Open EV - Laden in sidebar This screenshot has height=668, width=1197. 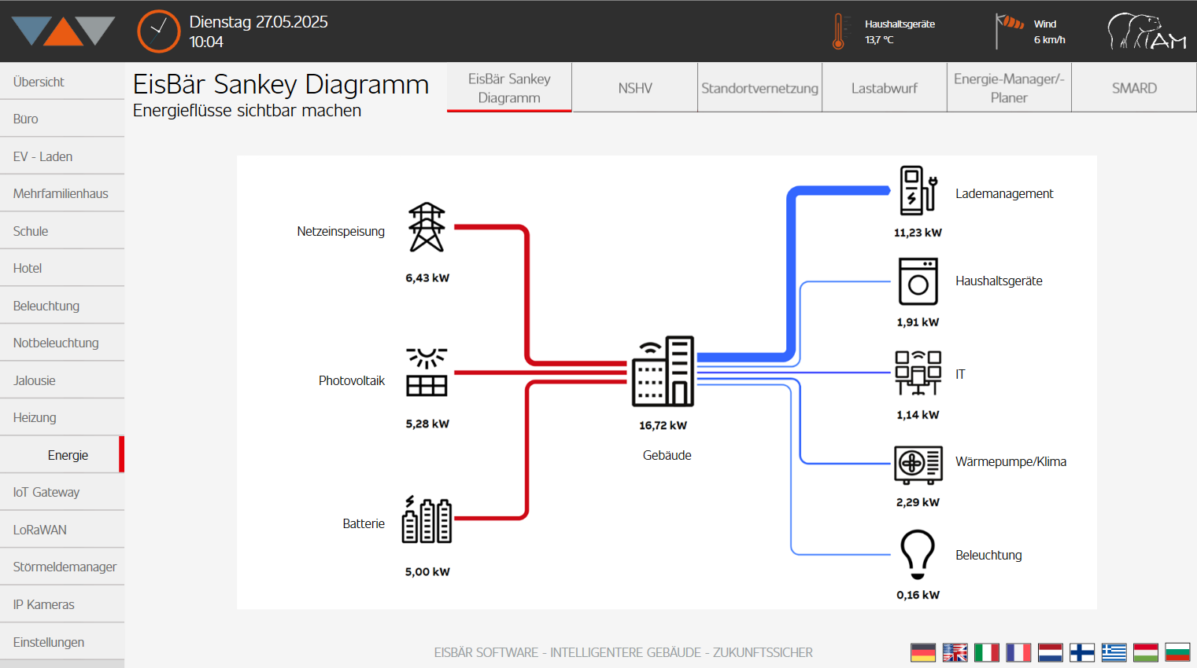[x=62, y=156]
